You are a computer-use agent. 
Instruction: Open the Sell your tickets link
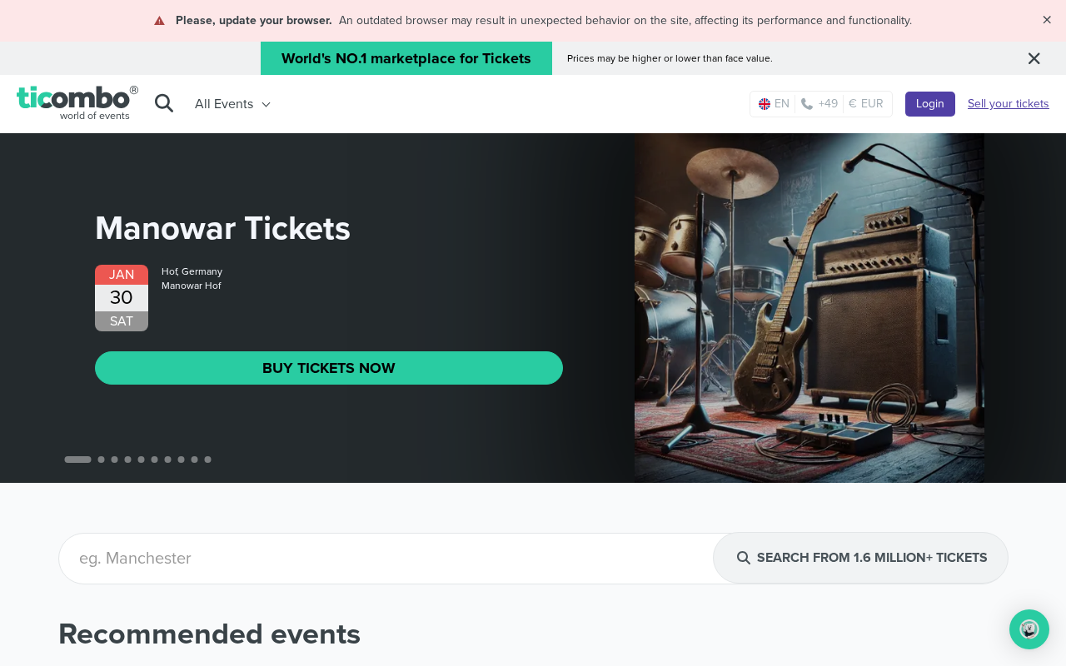tap(1008, 104)
